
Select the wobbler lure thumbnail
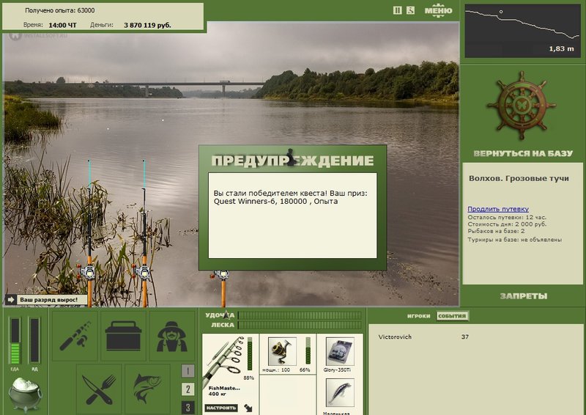point(340,393)
